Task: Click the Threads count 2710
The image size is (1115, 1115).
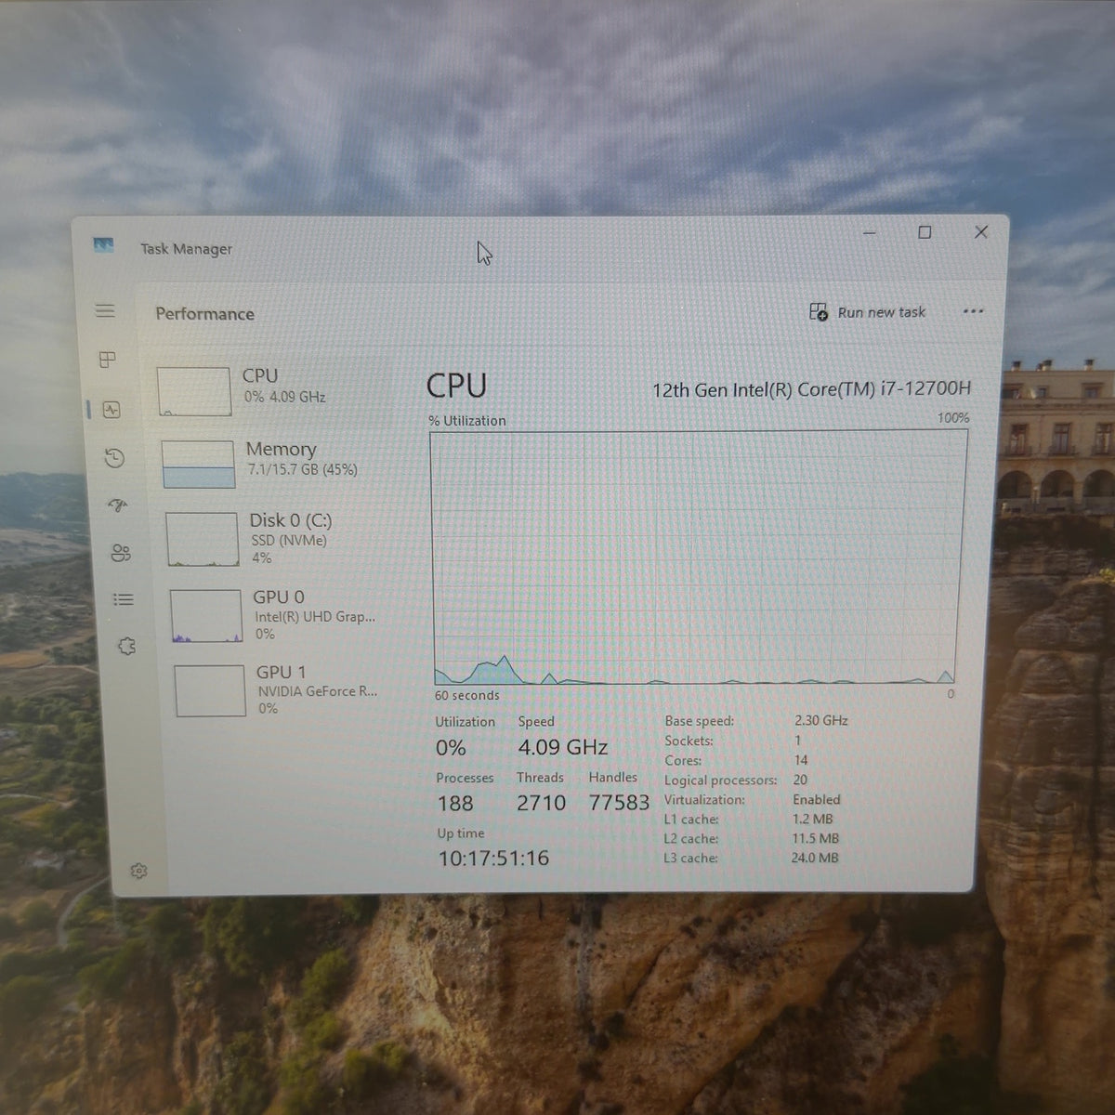Action: pyautogui.click(x=541, y=802)
